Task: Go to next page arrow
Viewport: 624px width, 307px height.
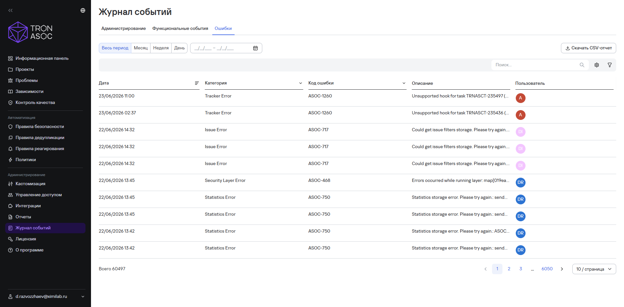Action: click(x=562, y=269)
